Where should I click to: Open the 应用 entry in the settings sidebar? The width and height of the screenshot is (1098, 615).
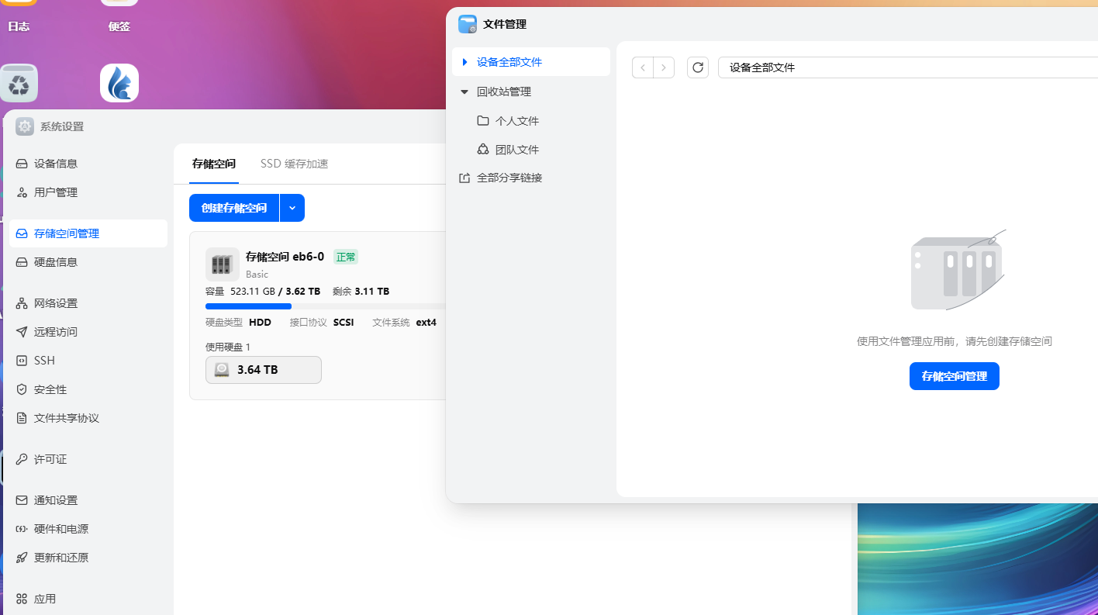pyautogui.click(x=88, y=599)
